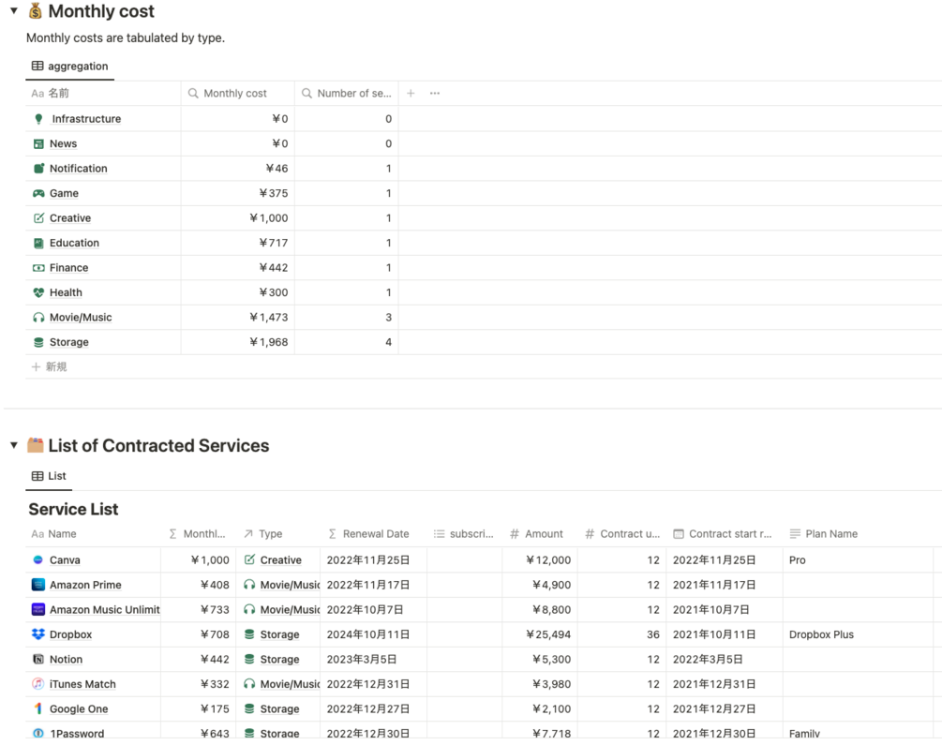Open the Plan Name column header
Image resolution: width=942 pixels, height=745 pixels.
[858, 533]
